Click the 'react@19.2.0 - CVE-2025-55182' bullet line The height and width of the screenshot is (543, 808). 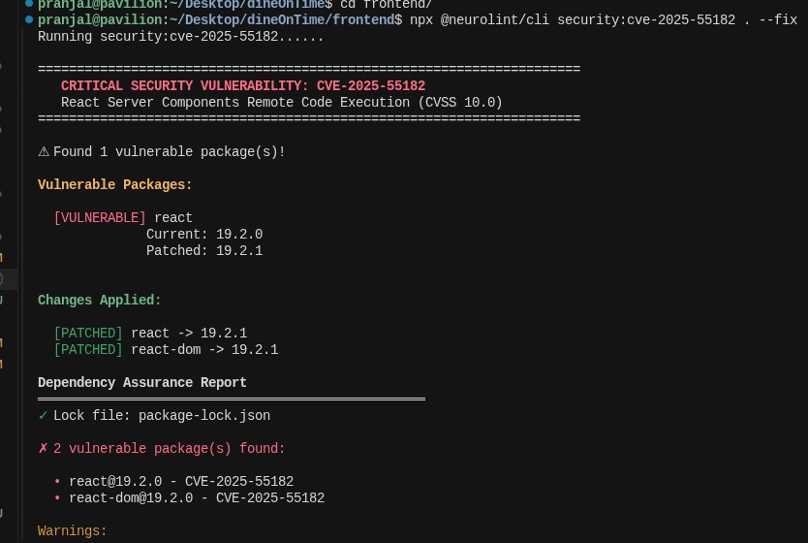click(173, 482)
